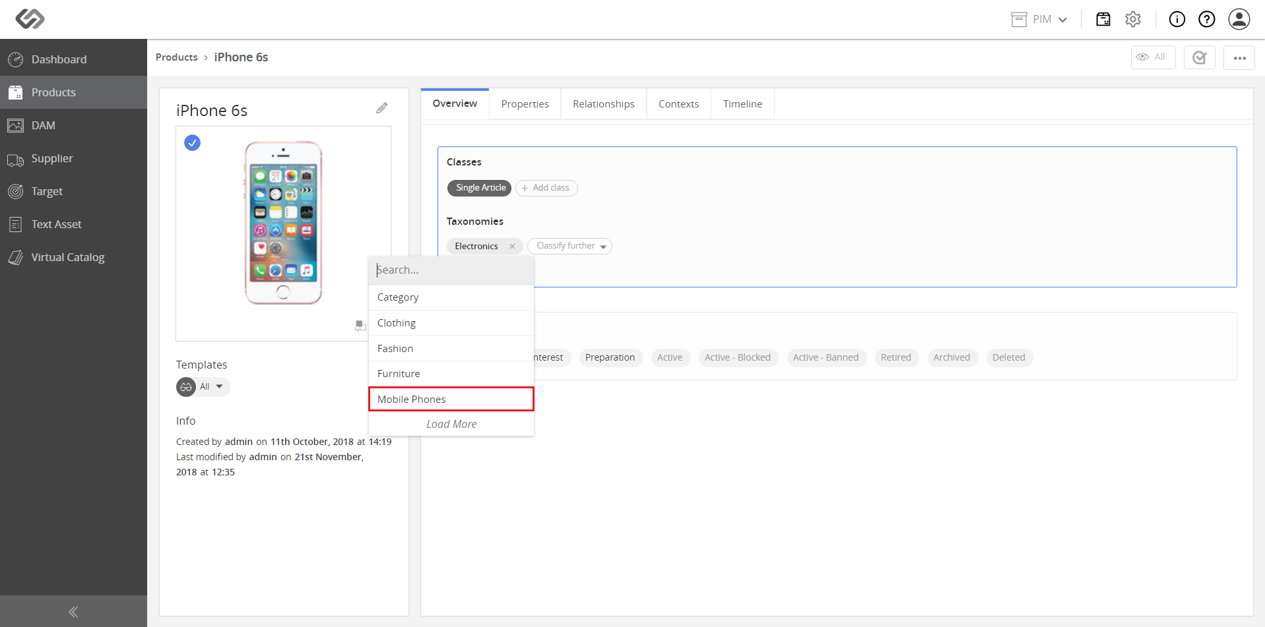The width and height of the screenshot is (1265, 627).
Task: Select the Active lifecycle state
Action: pyautogui.click(x=670, y=357)
